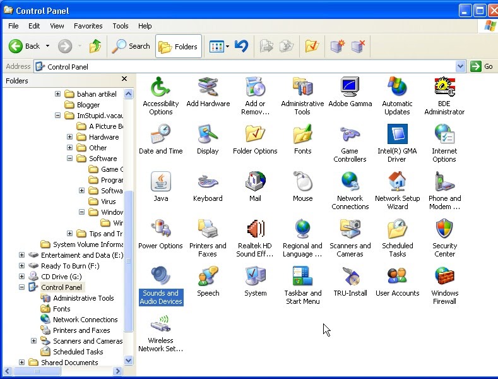Open the Views dropdown arrow
498x379 pixels.
[x=227, y=46]
